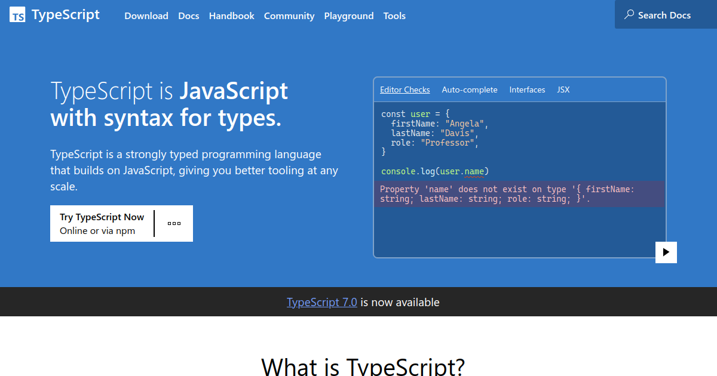Screen dimensions: 717x376
Task: Click the code line const user = {
Action: (416, 114)
